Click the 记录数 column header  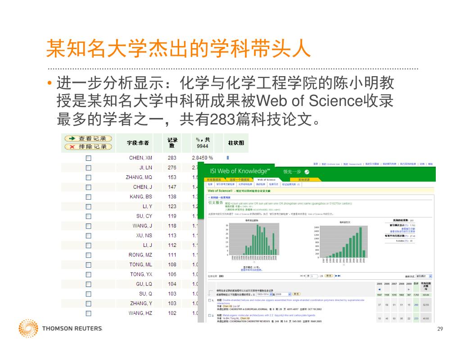172,143
